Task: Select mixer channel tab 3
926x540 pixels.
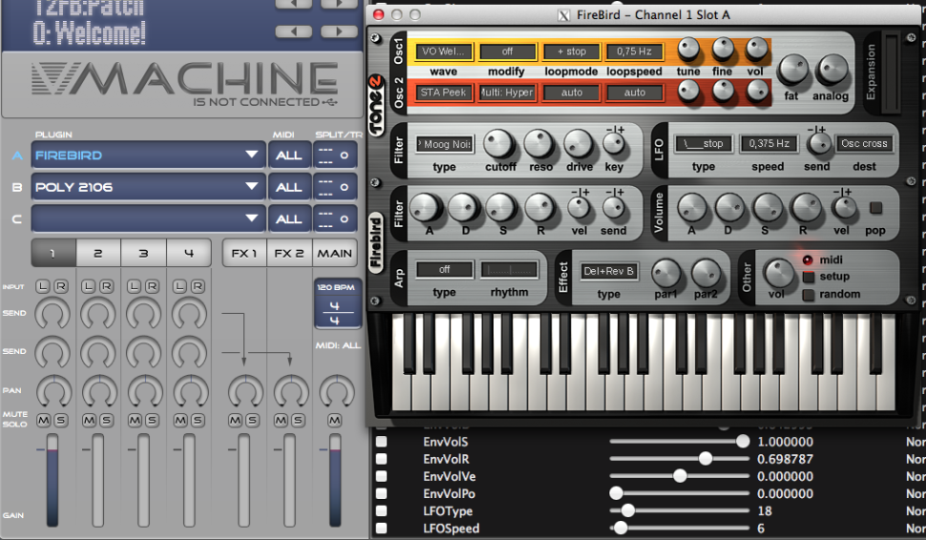Action: [x=143, y=253]
